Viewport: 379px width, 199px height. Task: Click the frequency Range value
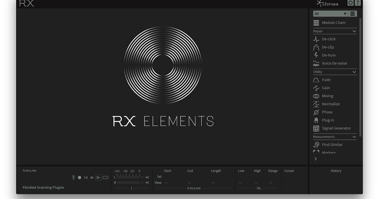[270, 183]
